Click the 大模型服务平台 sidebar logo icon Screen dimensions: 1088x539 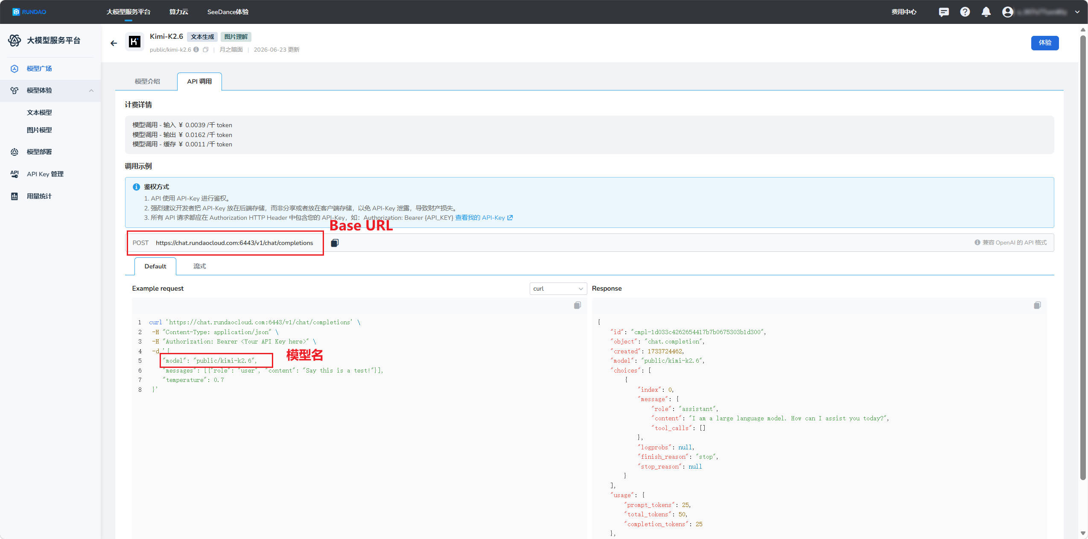15,41
